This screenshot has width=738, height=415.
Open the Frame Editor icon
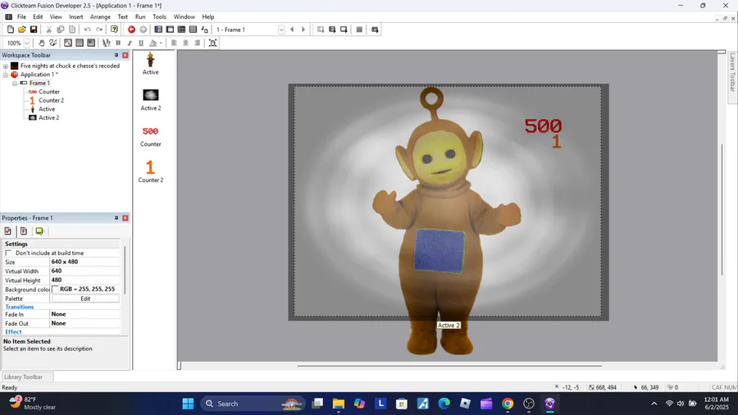point(170,30)
